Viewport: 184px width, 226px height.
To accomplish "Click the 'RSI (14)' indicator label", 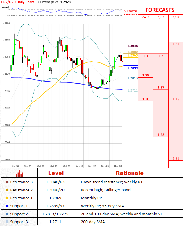I will pos(5,7).
